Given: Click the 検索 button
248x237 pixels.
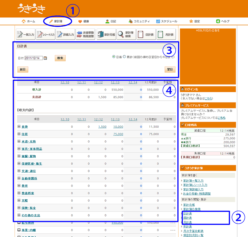Looking at the screenshot, I should (x=60, y=58).
